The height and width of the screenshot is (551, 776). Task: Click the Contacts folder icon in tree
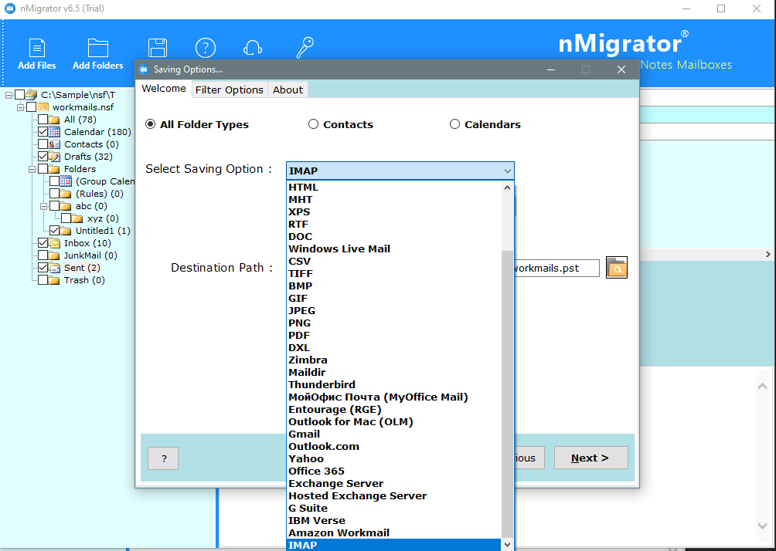pyautogui.click(x=54, y=144)
